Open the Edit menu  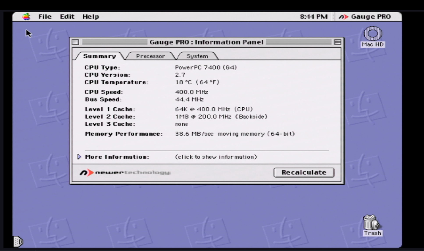click(67, 17)
